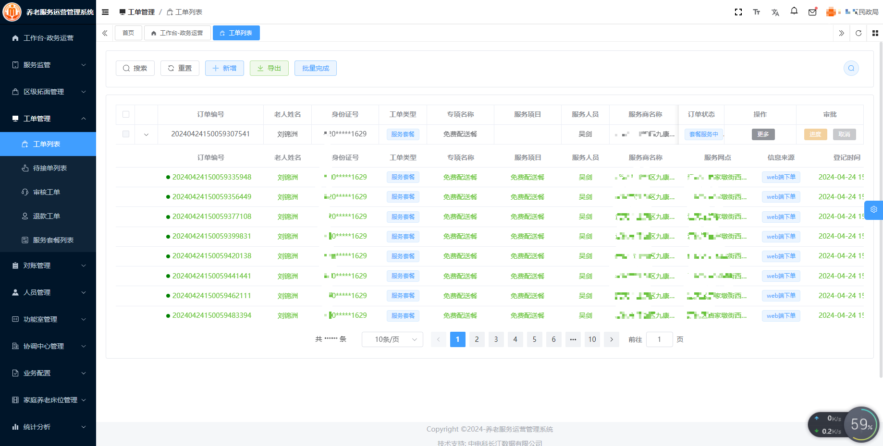Image resolution: width=883 pixels, height=446 pixels.
Task: Expand 协调中心管理 sidebar menu
Action: (48, 346)
